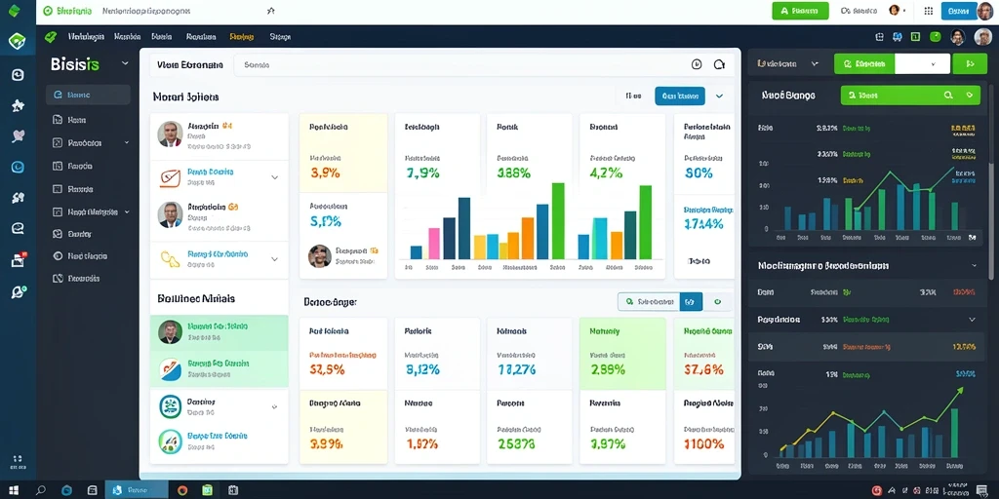Click the star icon in the left icon rail
This screenshot has height=499, width=999.
click(18, 105)
